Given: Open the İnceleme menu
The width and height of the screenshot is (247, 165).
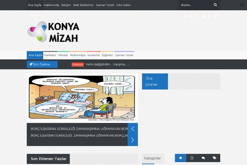Looking at the screenshot, I should [x=93, y=55].
